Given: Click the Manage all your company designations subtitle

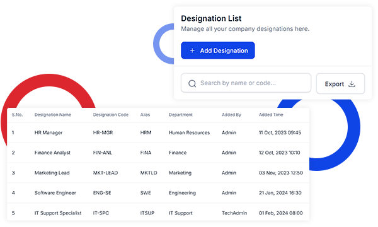Looking at the screenshot, I should point(245,29).
